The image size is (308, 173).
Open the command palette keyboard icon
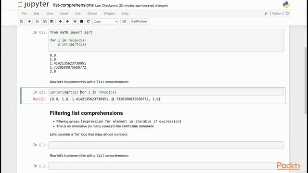click(x=124, y=21)
